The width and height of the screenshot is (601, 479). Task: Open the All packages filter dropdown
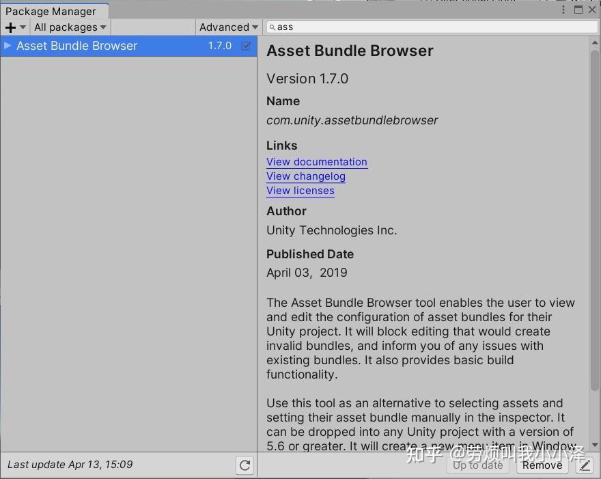70,27
